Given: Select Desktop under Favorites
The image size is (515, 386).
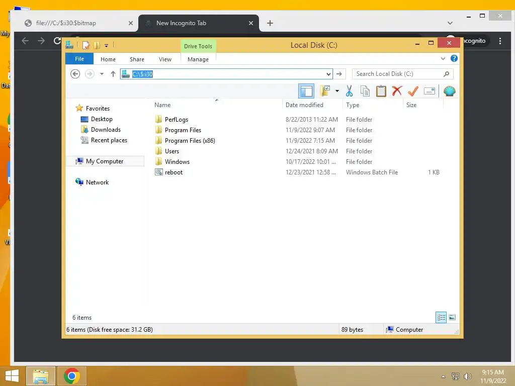Looking at the screenshot, I should click(x=102, y=119).
